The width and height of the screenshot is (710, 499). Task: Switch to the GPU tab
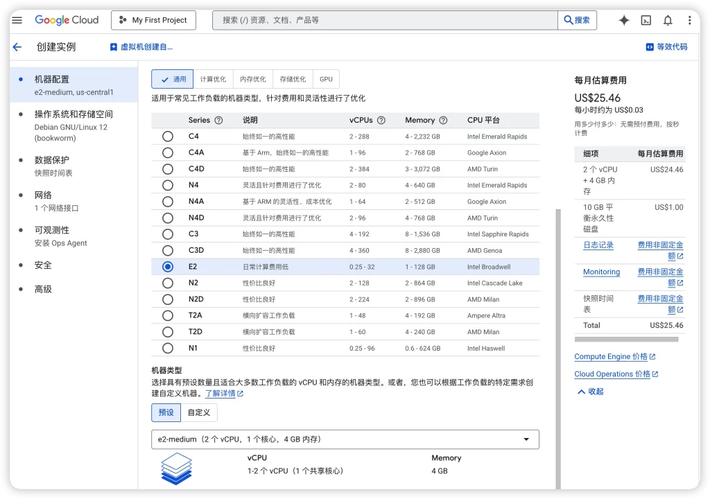point(326,79)
